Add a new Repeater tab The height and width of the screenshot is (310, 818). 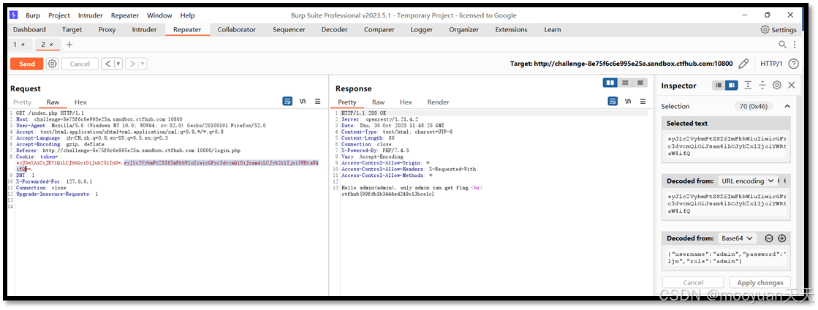(69, 45)
